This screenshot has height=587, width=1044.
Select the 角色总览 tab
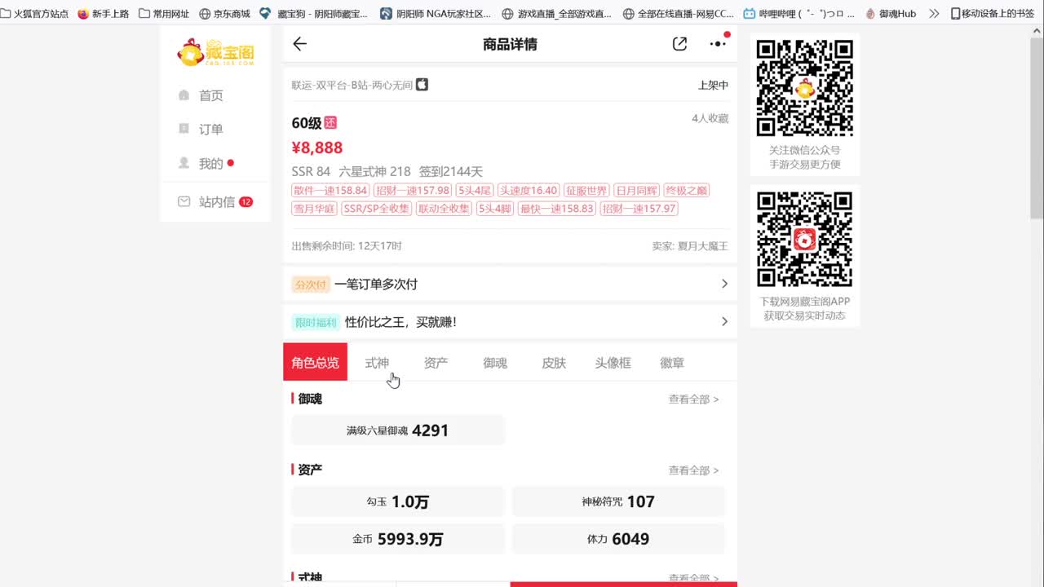point(316,362)
